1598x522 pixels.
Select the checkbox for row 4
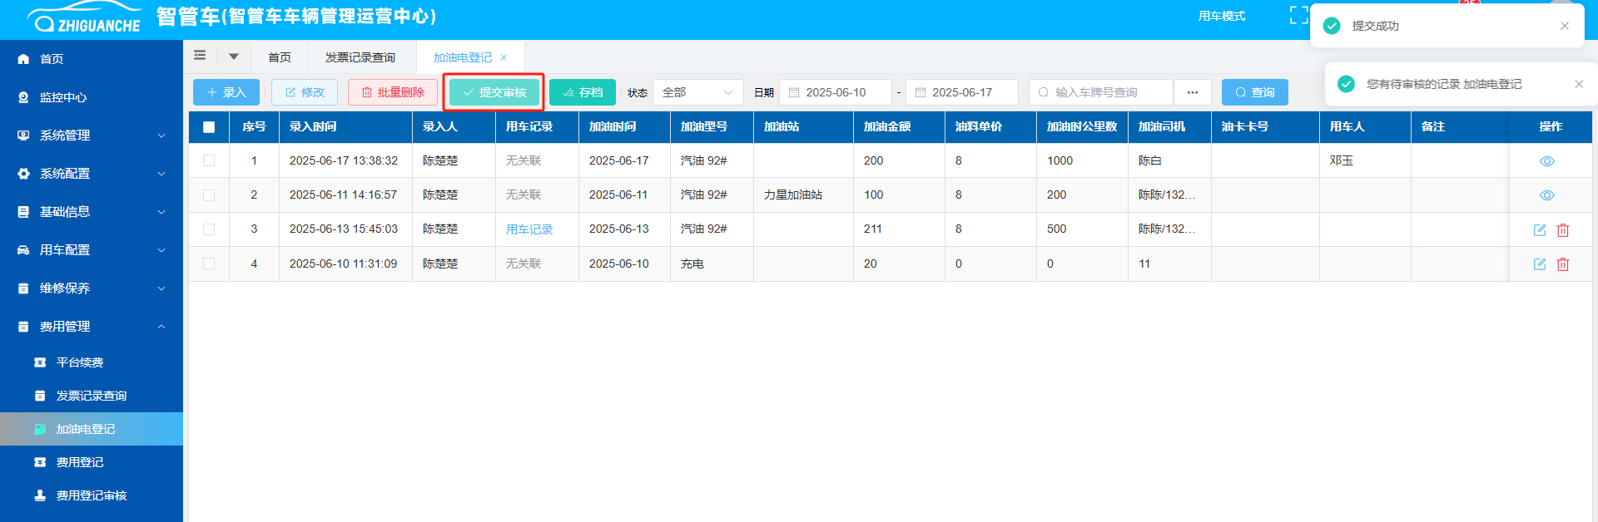(209, 263)
